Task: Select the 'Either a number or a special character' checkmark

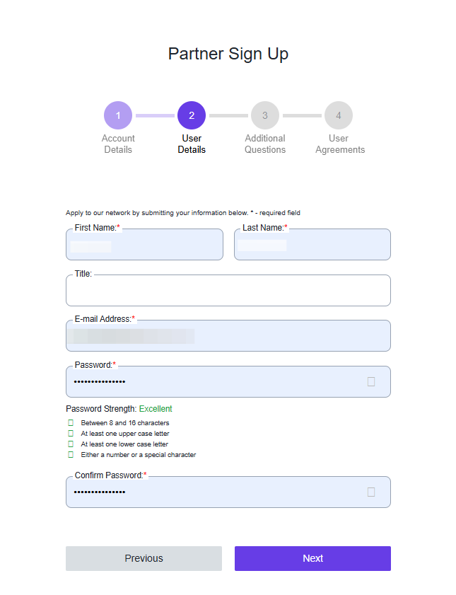Action: coord(70,454)
